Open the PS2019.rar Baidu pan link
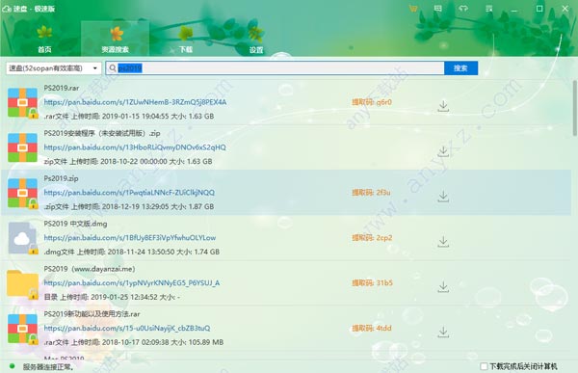Screen dimensions: 578x373 pyautogui.click(x=135, y=102)
